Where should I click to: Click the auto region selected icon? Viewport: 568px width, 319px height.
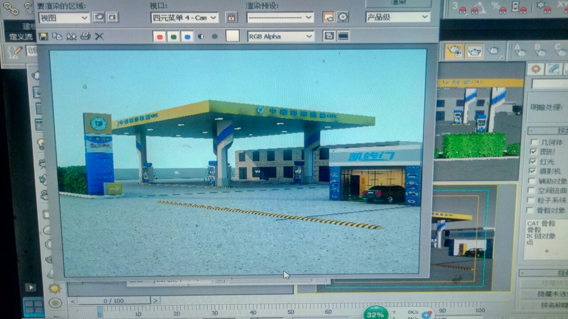click(112, 17)
